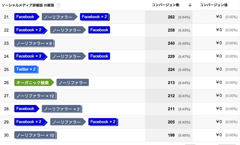Sort by コンバージョン値 column header
Image resolution: width=240 pixels, height=145 pixels.
pyautogui.click(x=214, y=5)
